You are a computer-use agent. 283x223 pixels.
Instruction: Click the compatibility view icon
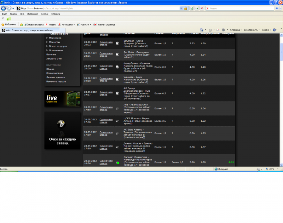[x=191, y=8]
